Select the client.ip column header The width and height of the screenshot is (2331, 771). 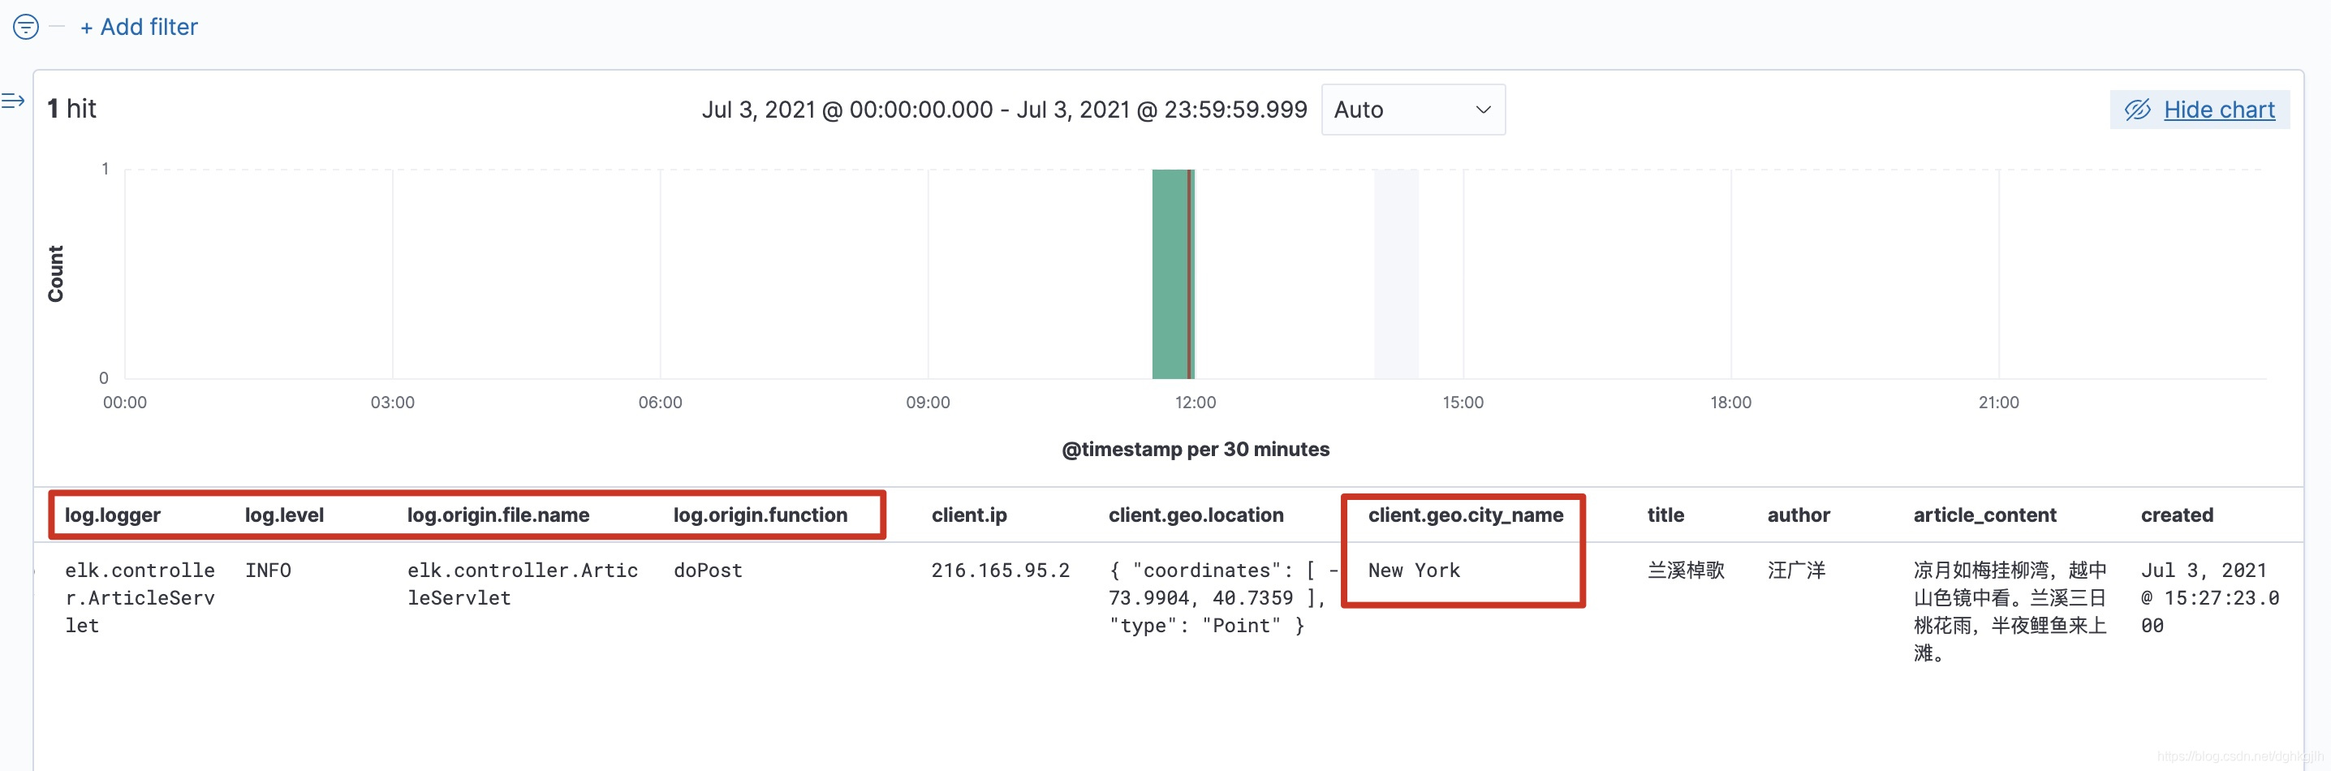[969, 515]
